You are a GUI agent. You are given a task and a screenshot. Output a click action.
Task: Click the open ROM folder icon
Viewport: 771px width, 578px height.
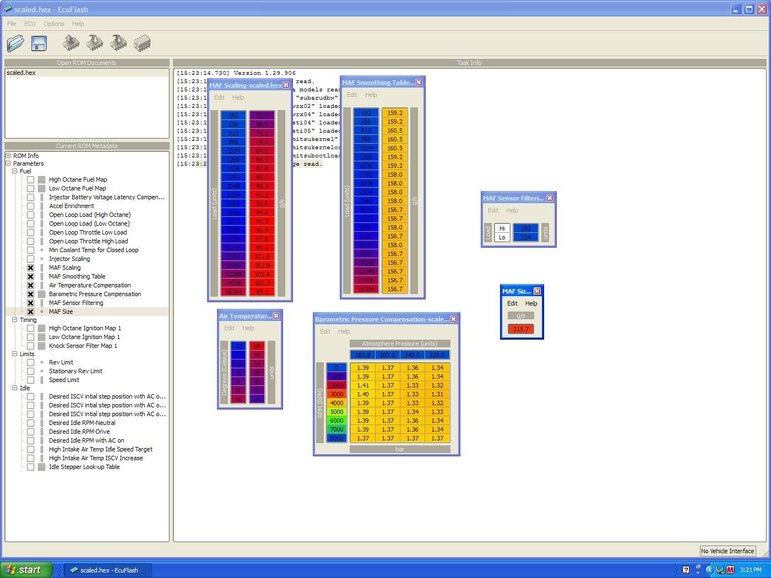coord(15,43)
